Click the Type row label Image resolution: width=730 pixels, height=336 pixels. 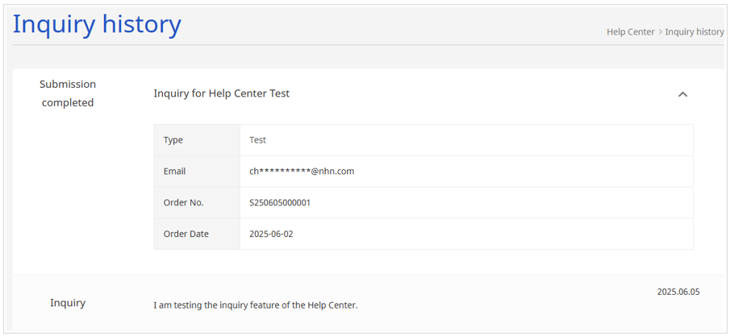pos(173,140)
